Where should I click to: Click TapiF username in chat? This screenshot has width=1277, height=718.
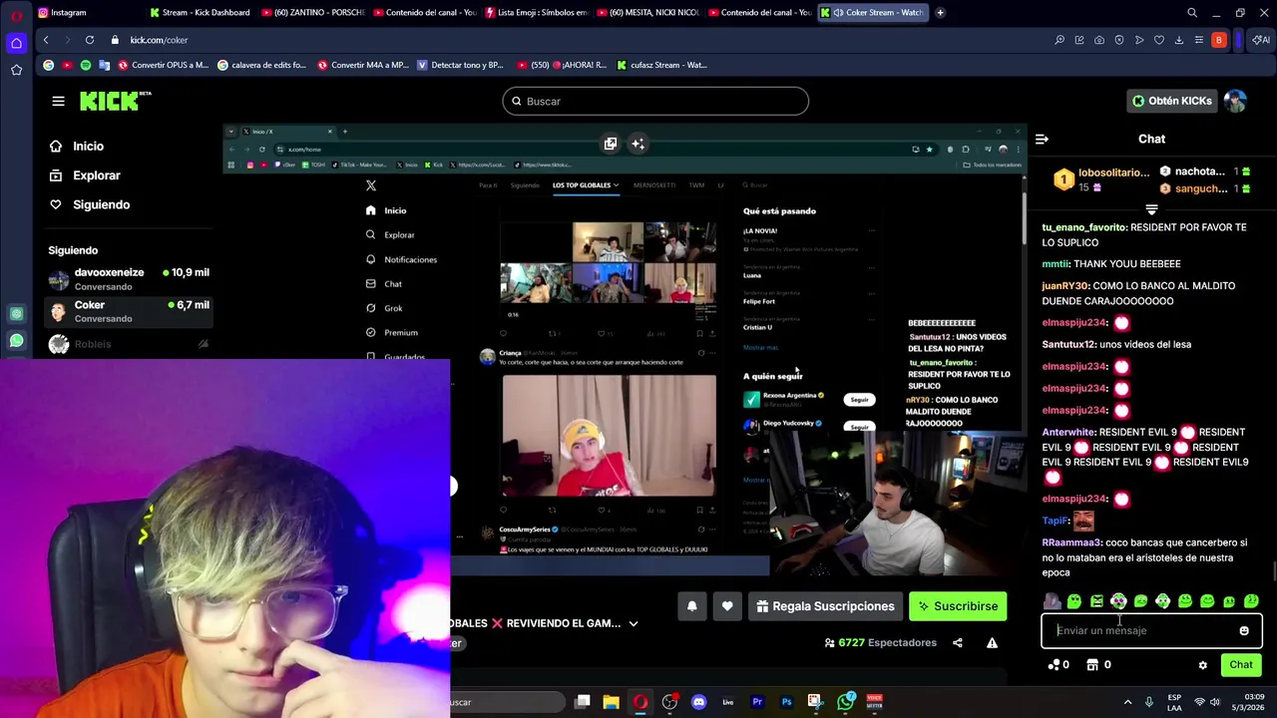coord(1055,521)
